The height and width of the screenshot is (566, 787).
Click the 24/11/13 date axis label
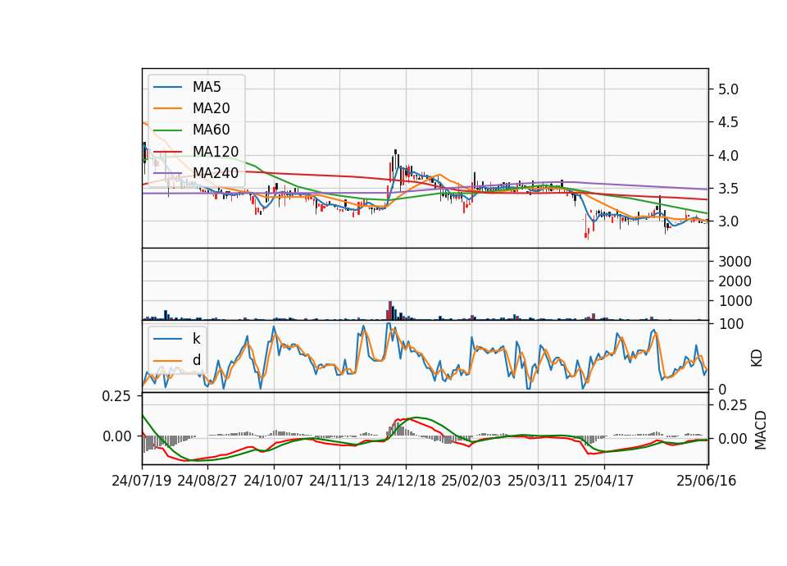(339, 482)
